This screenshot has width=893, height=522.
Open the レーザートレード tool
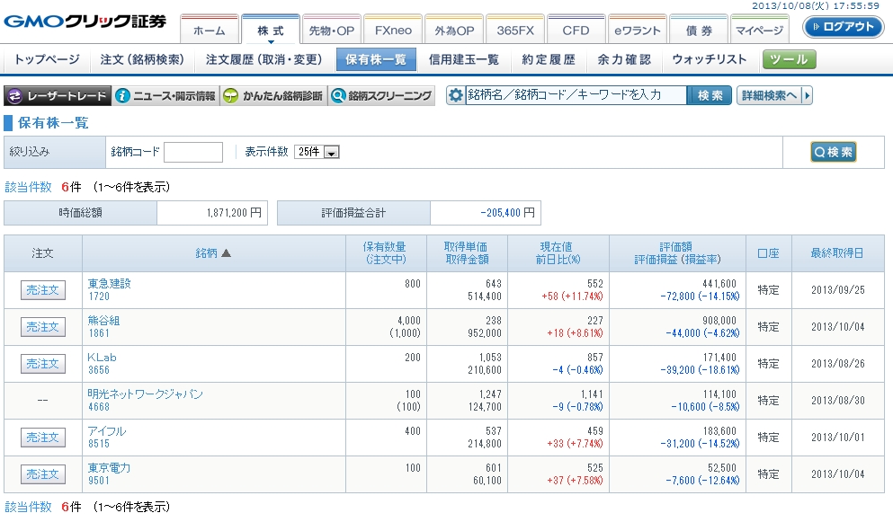click(58, 96)
